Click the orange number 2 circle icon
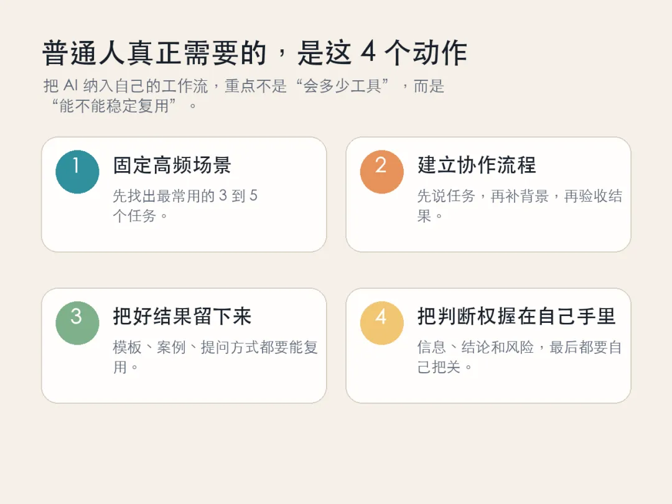 coord(381,172)
